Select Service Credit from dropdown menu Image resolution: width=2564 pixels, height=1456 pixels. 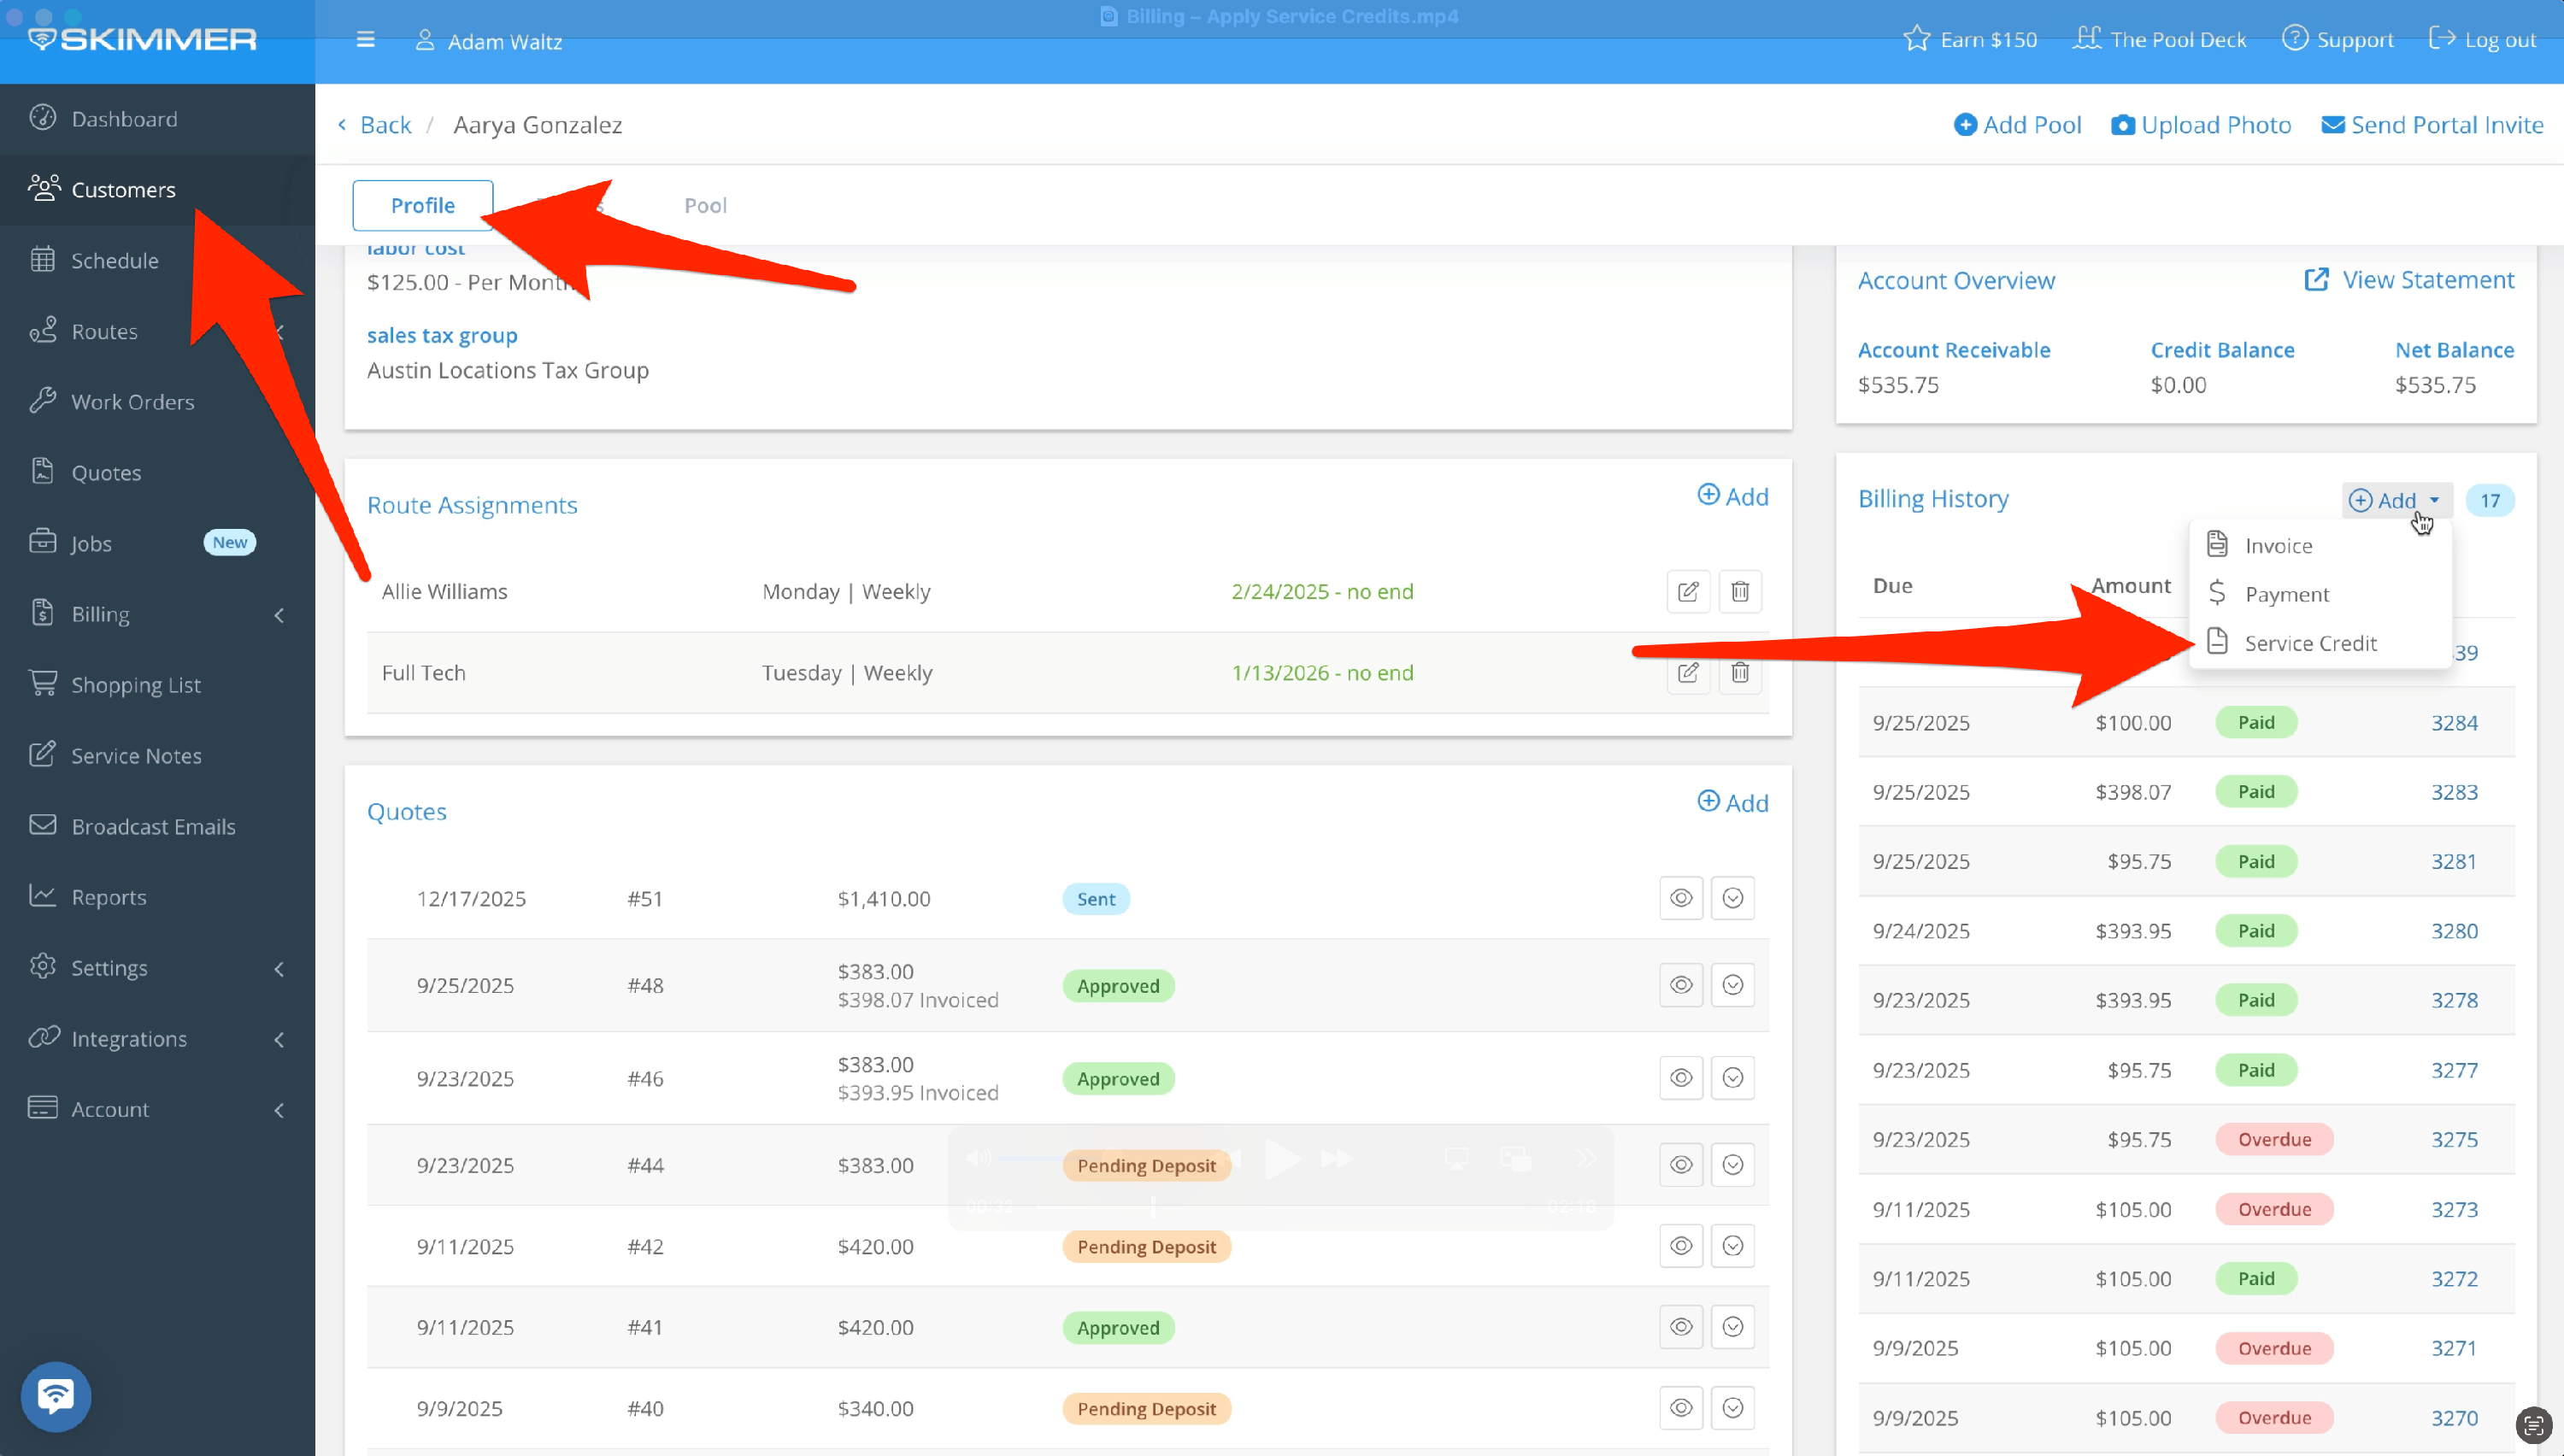[x=2310, y=643]
